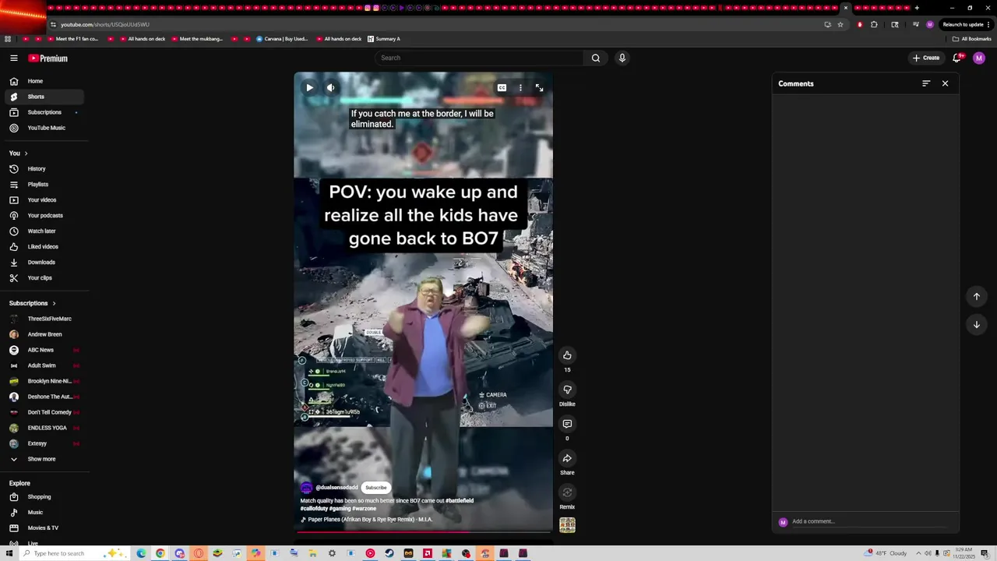
Task: Click the search magnifier button
Action: click(596, 58)
